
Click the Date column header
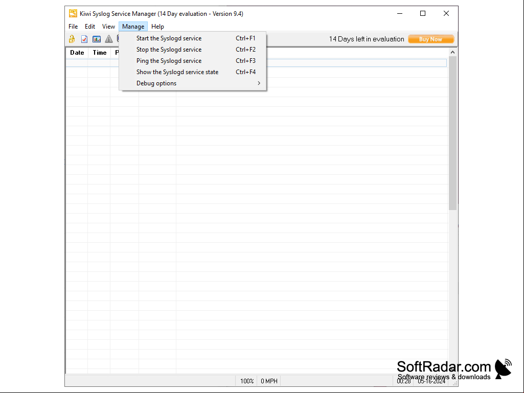(77, 53)
